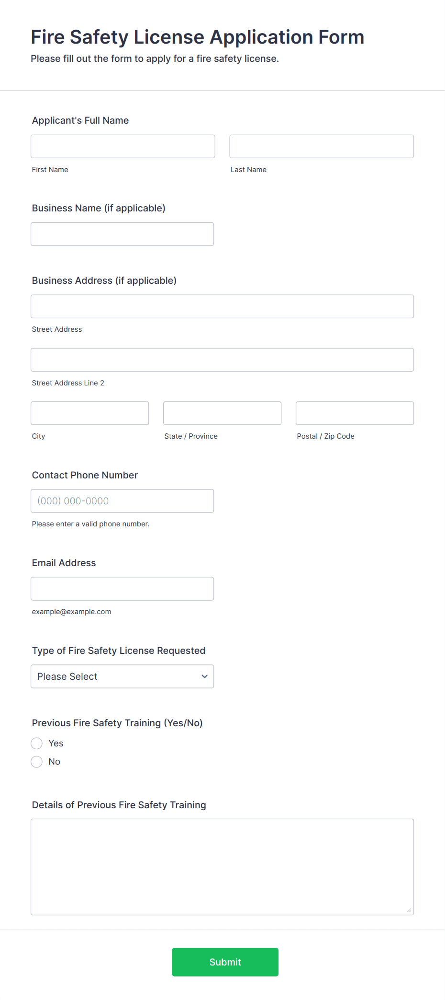Viewport: 445px width, 1000px height.
Task: Focus the Business Name text box
Action: click(122, 234)
